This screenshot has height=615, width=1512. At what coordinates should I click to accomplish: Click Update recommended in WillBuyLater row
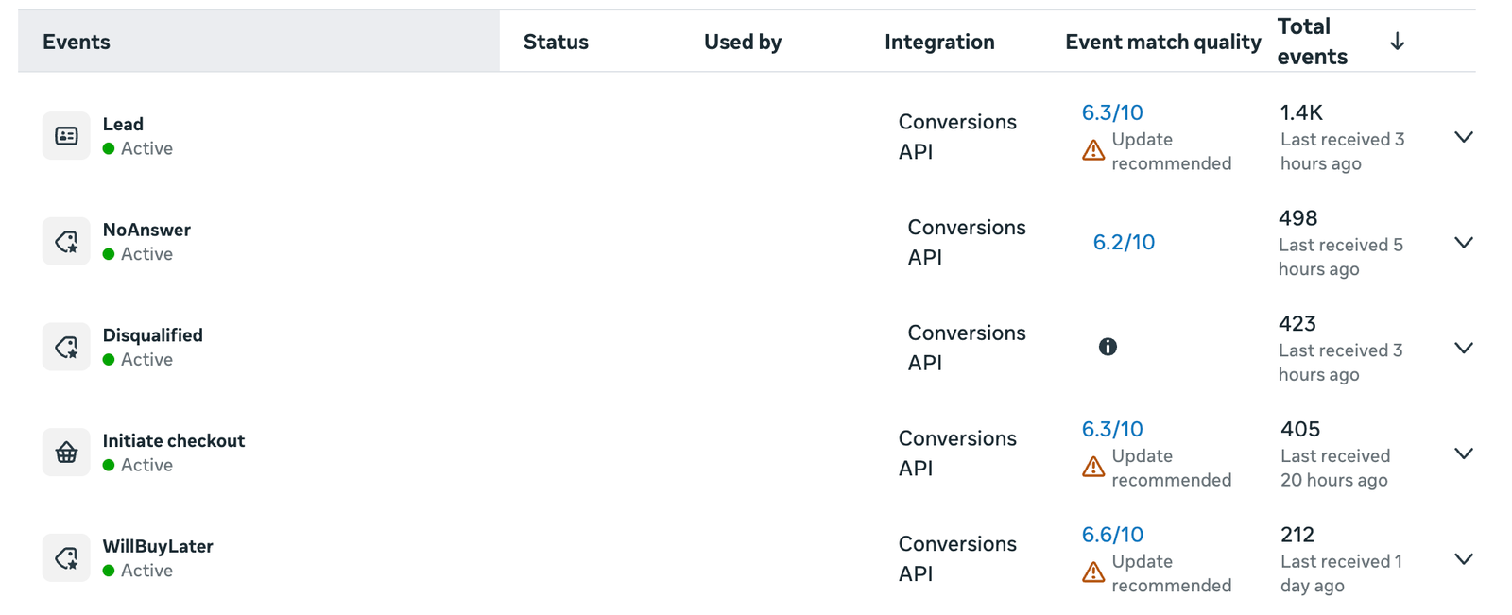click(x=1172, y=573)
